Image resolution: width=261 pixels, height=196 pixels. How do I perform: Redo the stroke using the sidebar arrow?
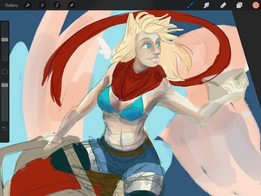coord(5,138)
